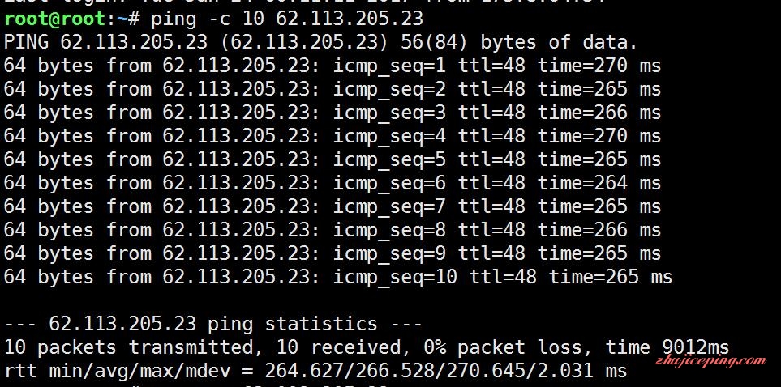Click the root@root green prompt text

coord(54,19)
